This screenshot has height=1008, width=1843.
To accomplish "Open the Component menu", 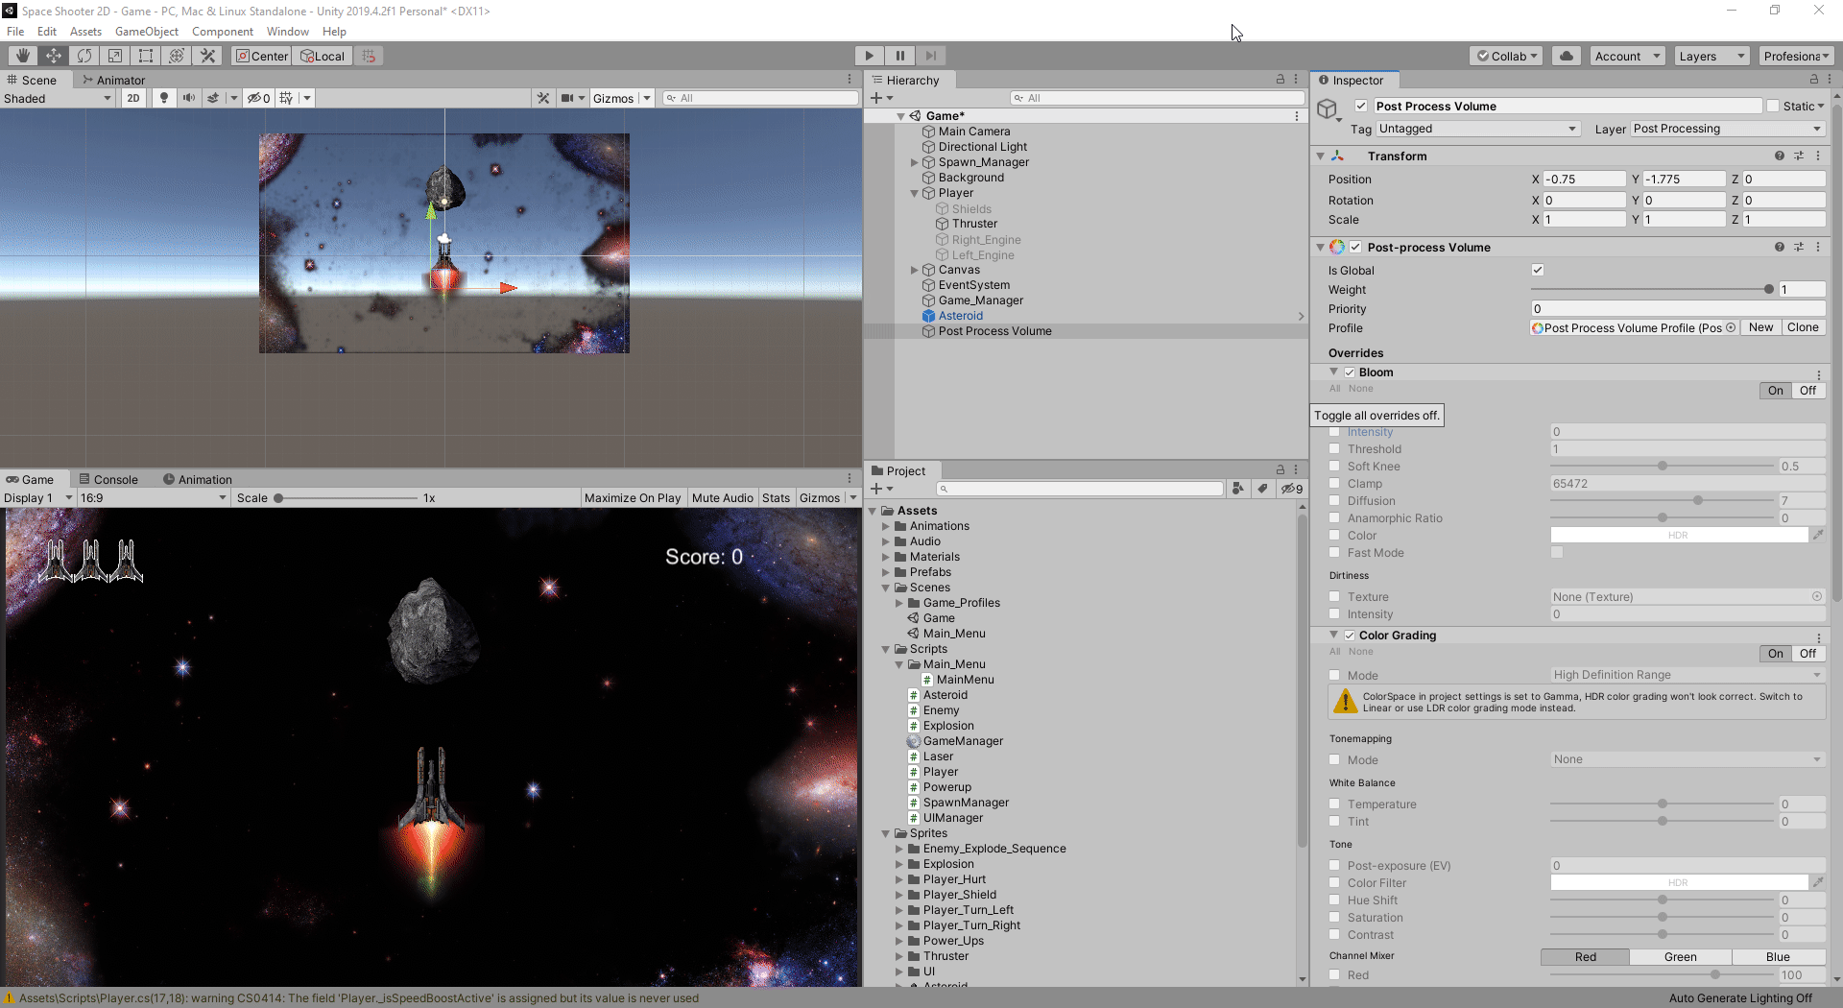I will click(223, 32).
